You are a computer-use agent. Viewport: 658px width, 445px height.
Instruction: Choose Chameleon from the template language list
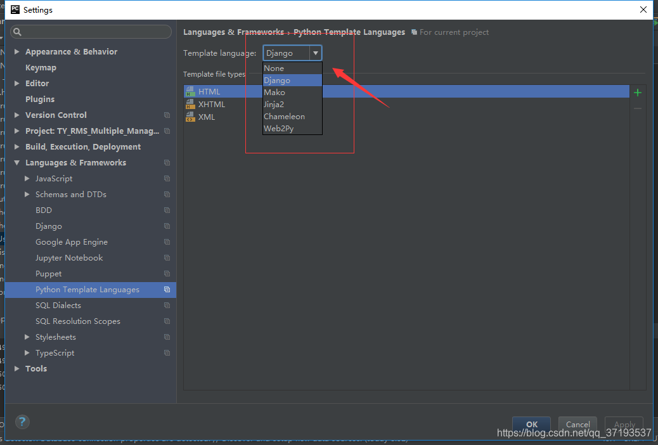tap(292, 116)
